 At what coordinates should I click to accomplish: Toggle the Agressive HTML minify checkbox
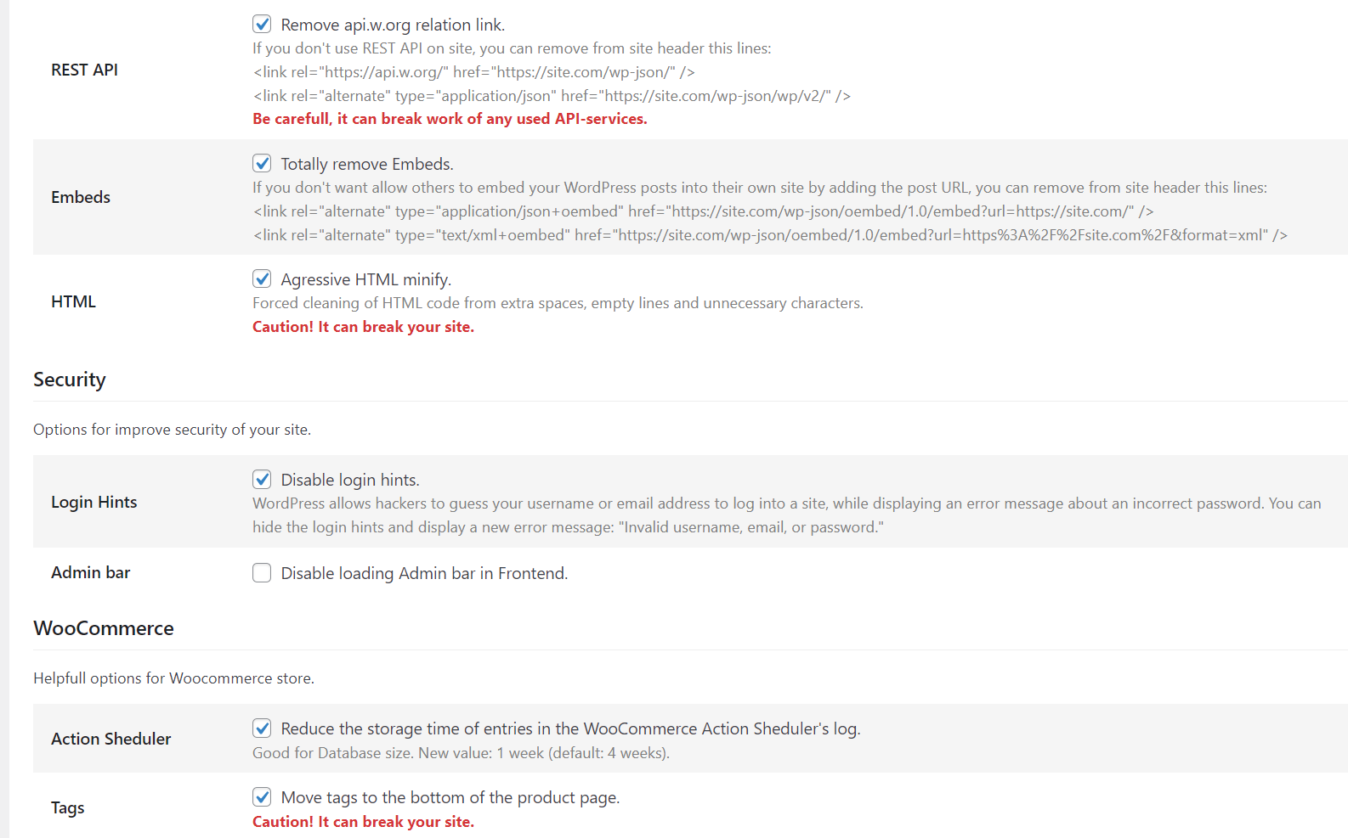pos(262,278)
